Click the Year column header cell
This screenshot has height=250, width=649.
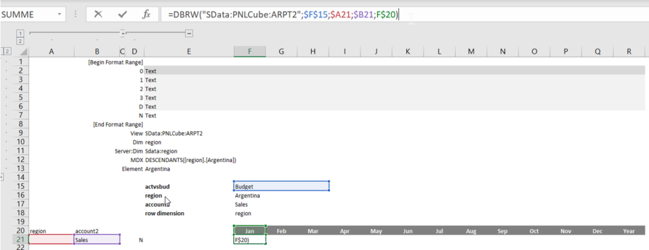[x=629, y=231]
